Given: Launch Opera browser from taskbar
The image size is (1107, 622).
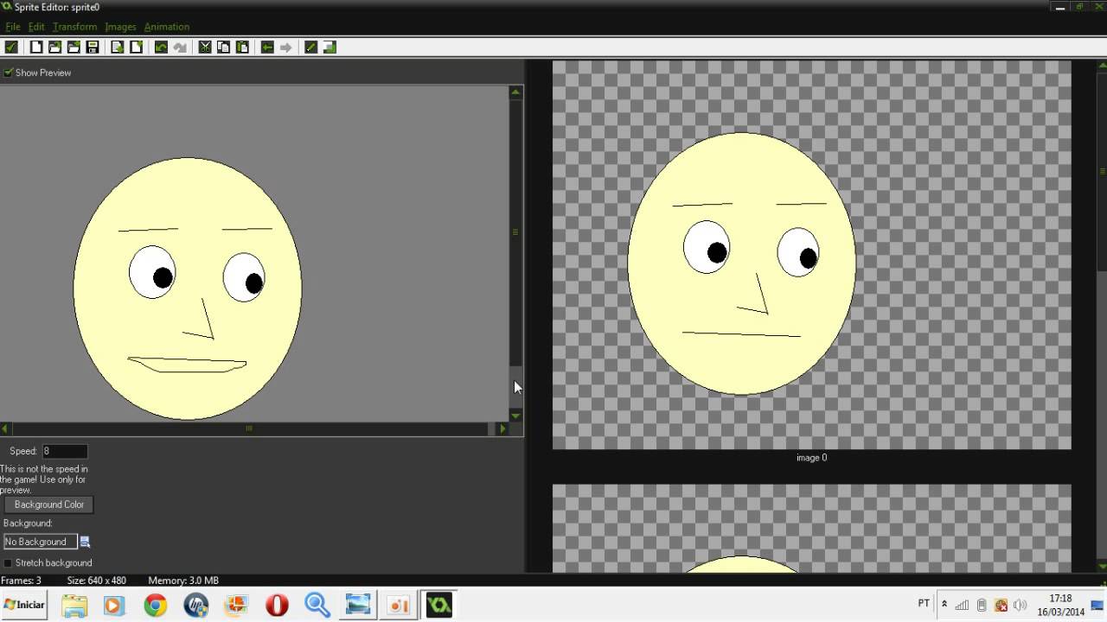Looking at the screenshot, I should point(277,605).
